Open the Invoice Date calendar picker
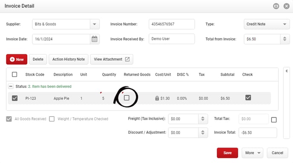Viewport: 293px width, 163px height. 95,39
